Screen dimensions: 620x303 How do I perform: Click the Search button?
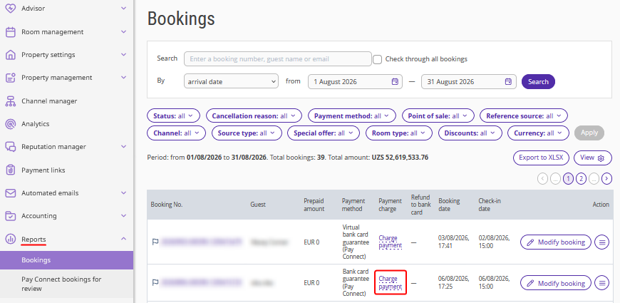point(538,82)
